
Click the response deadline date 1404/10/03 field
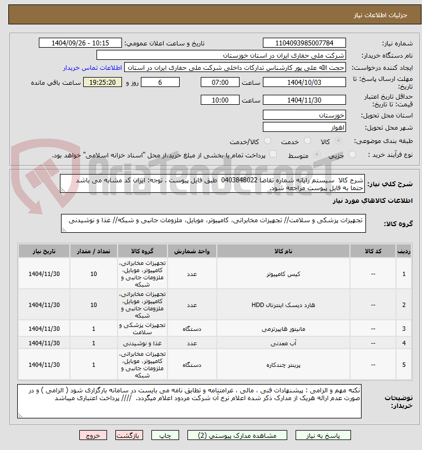coord(304,83)
